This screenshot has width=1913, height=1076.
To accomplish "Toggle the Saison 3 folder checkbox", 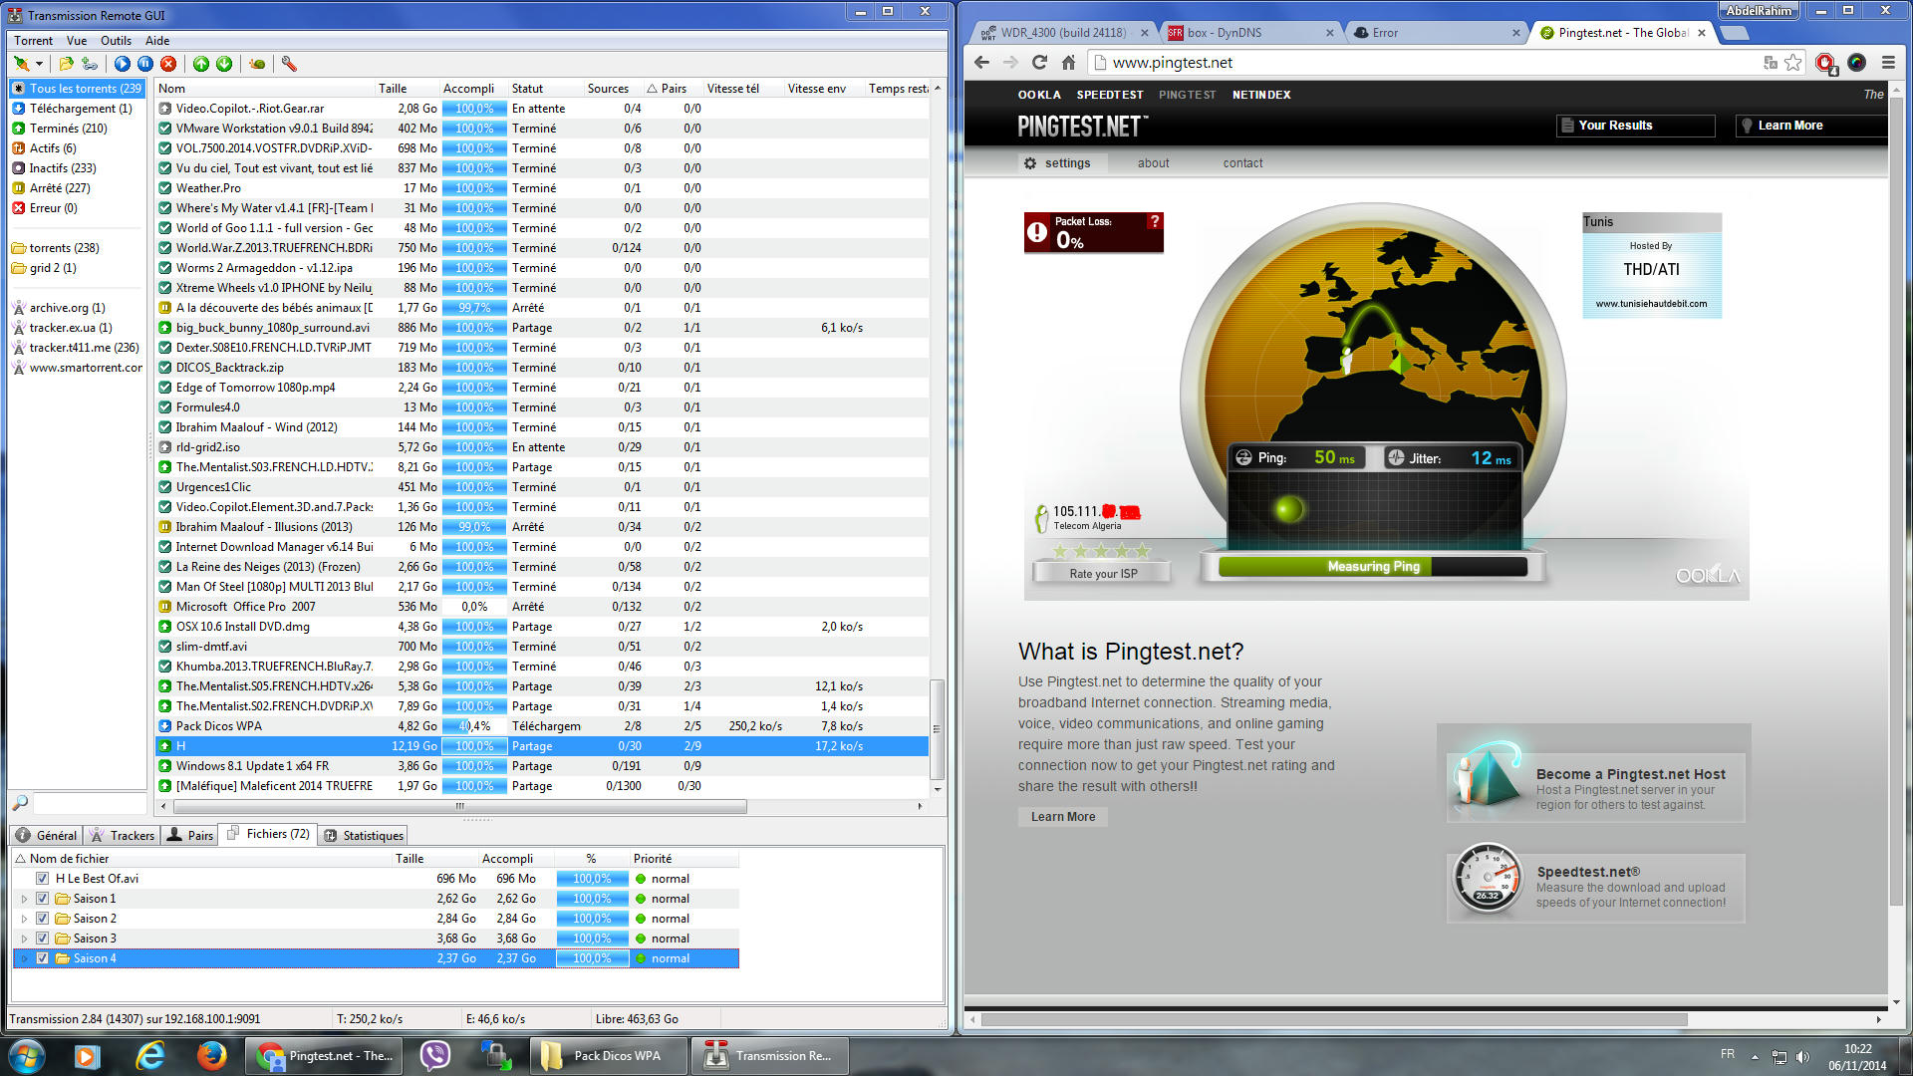I will 42,939.
